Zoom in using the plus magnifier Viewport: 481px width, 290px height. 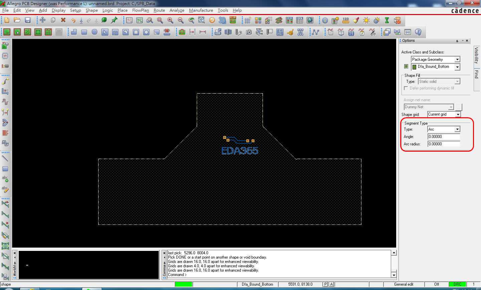tap(170, 20)
